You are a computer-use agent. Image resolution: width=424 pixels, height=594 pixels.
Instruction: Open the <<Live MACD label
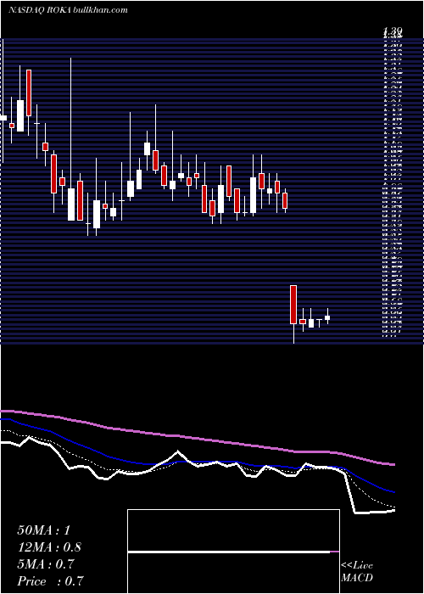pos(357,572)
